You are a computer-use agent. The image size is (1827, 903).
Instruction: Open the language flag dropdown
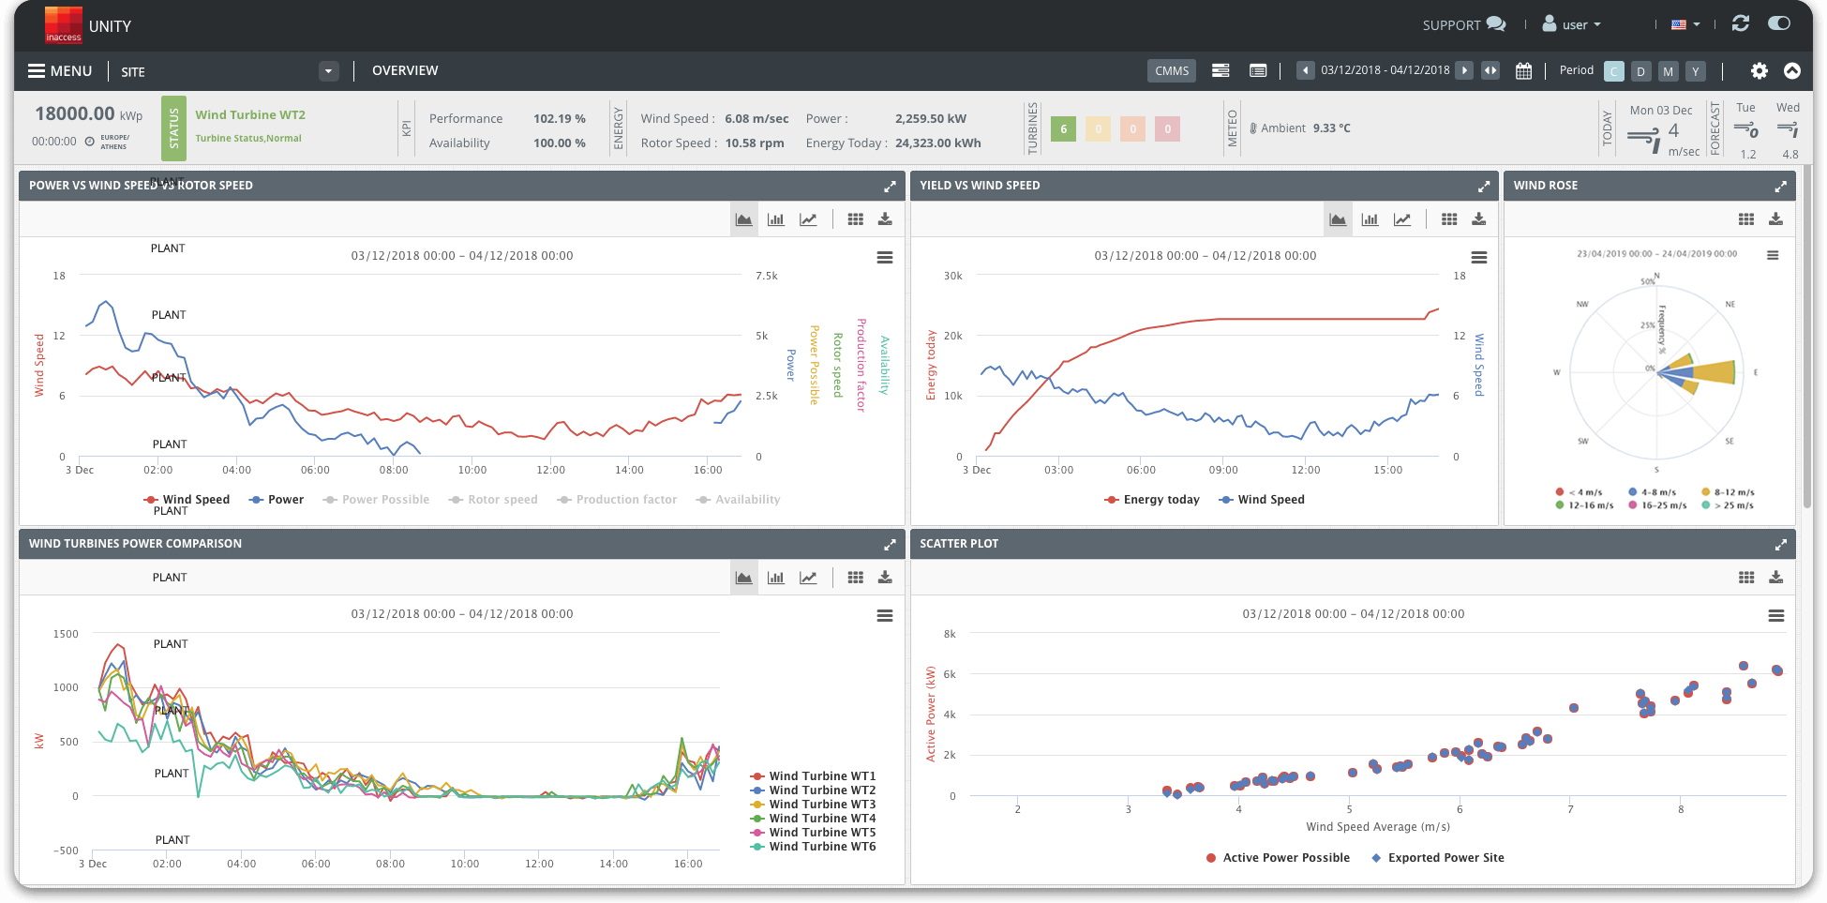pyautogui.click(x=1685, y=25)
